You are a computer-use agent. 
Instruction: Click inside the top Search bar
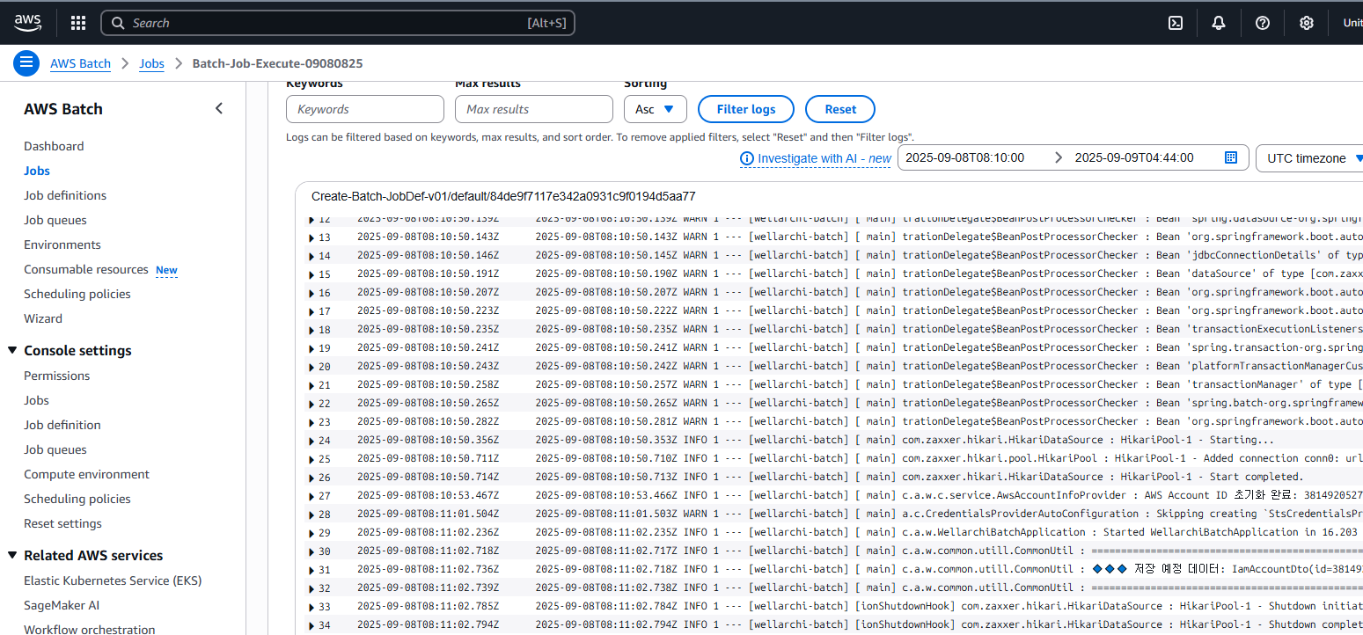click(x=338, y=23)
